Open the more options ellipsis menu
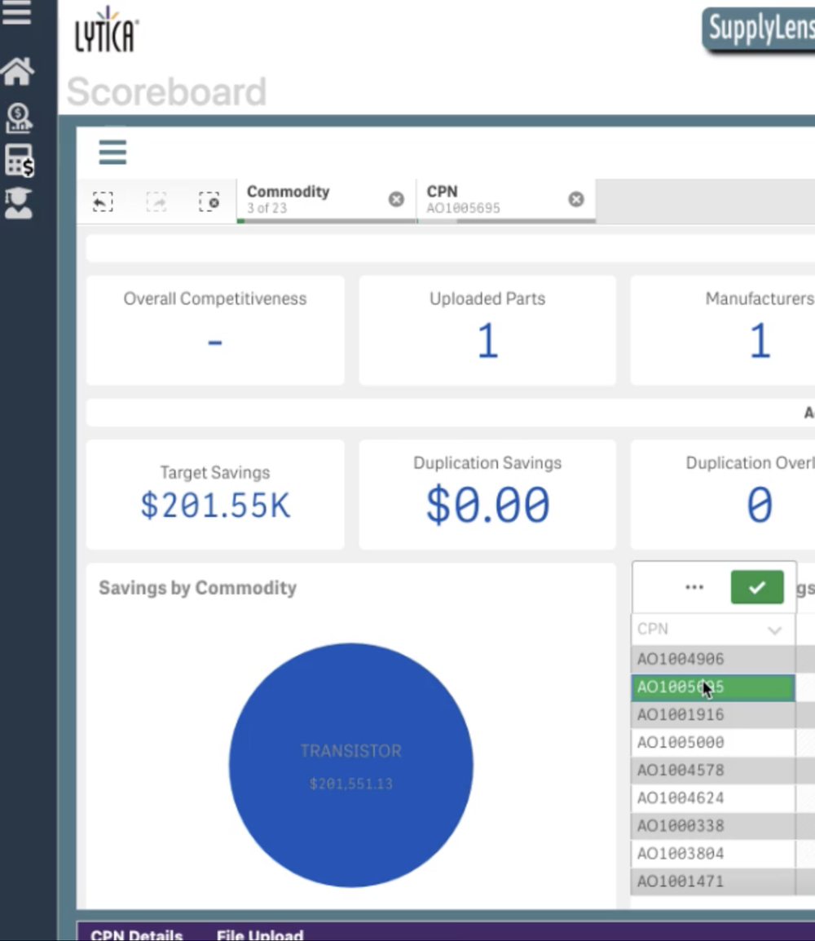The width and height of the screenshot is (815, 941). [x=694, y=587]
